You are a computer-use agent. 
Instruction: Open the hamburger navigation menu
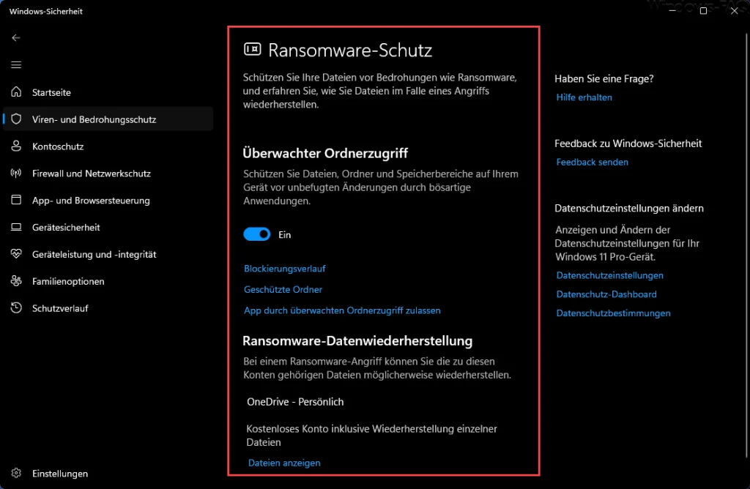(16, 64)
